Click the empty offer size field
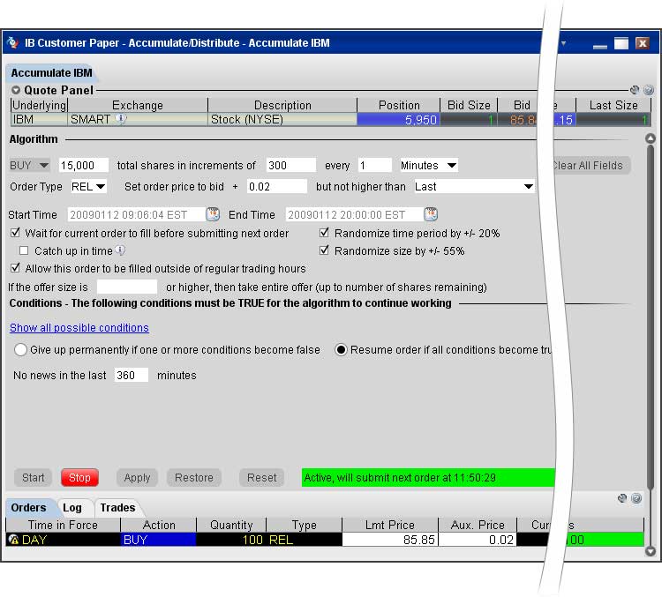662x597 pixels. coord(127,287)
